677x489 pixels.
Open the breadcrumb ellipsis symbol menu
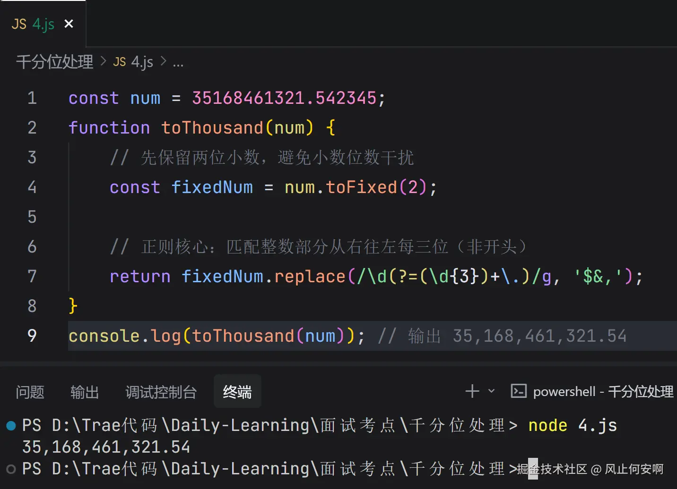pyautogui.click(x=178, y=62)
